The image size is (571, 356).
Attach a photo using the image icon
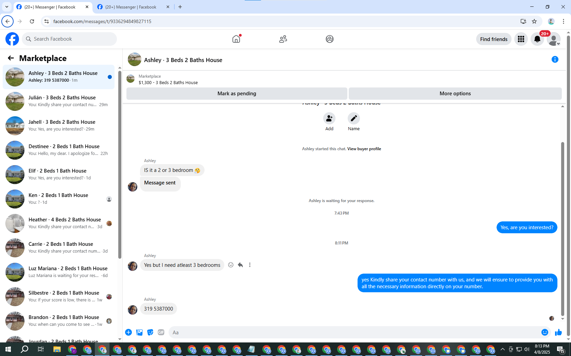139,332
